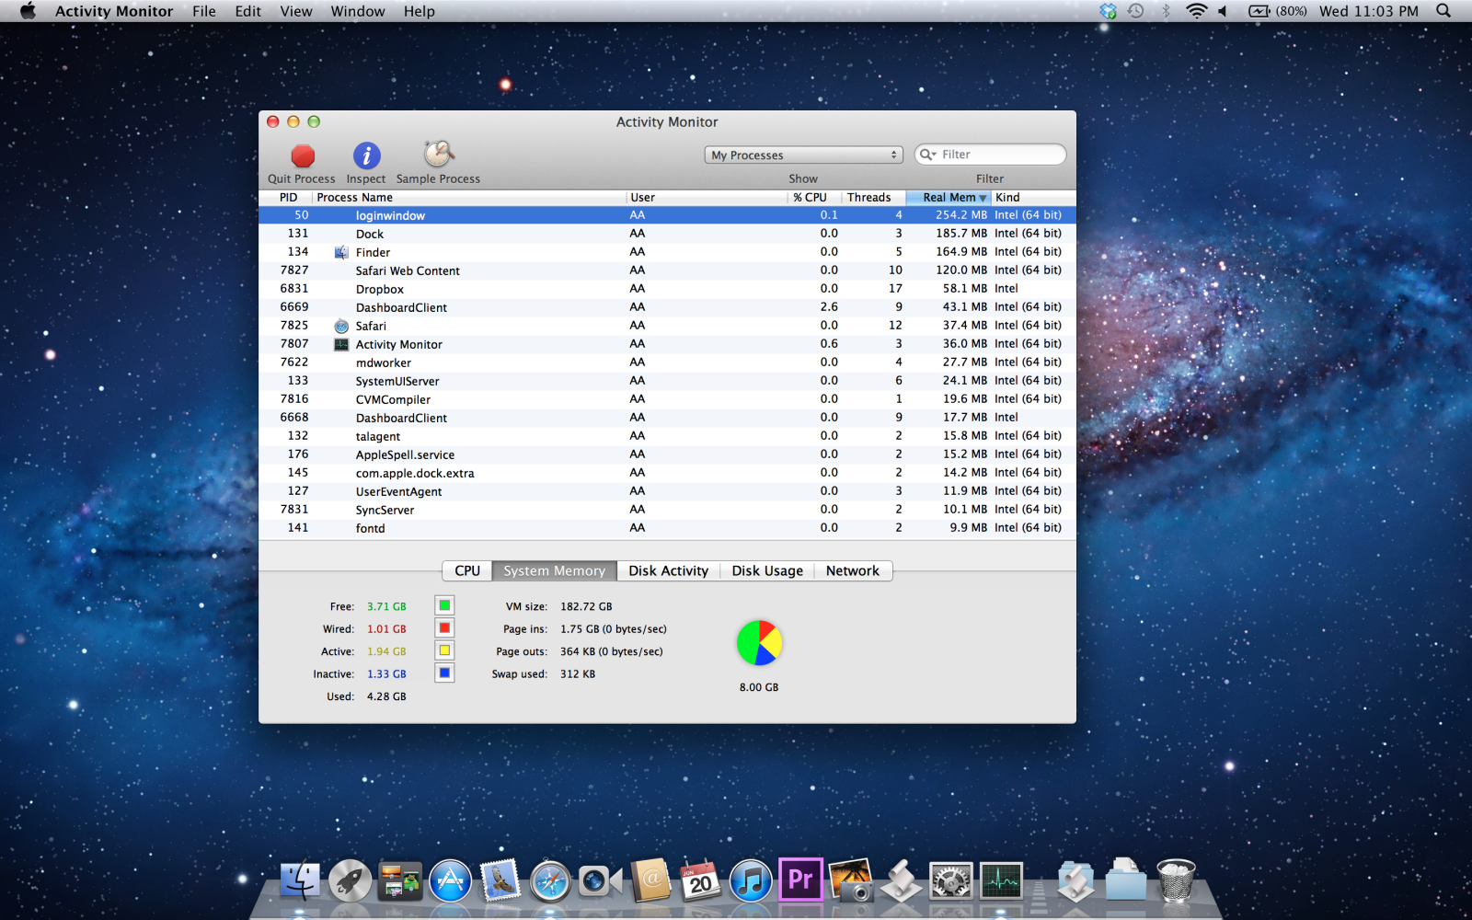Sort processes by the % CPU column header
The height and width of the screenshot is (920, 1472).
click(x=811, y=198)
